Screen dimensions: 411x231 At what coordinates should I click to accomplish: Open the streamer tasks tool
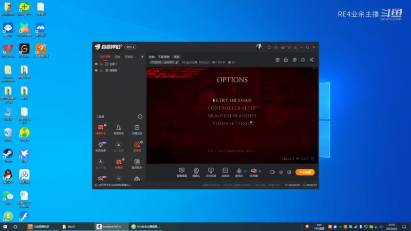click(x=137, y=129)
